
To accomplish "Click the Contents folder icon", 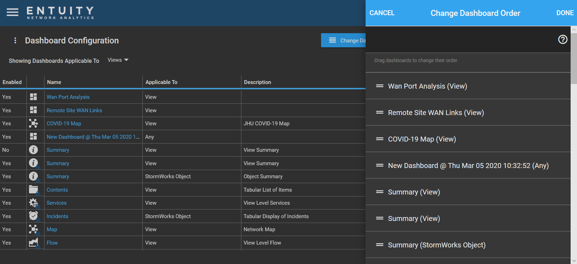I will click(x=34, y=190).
